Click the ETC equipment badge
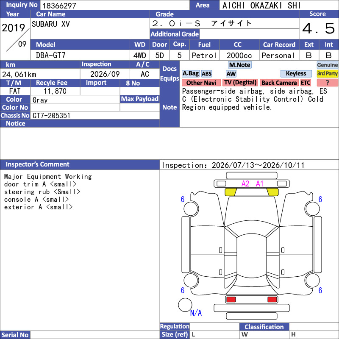The width and height of the screenshot is (339, 339). coord(306,83)
